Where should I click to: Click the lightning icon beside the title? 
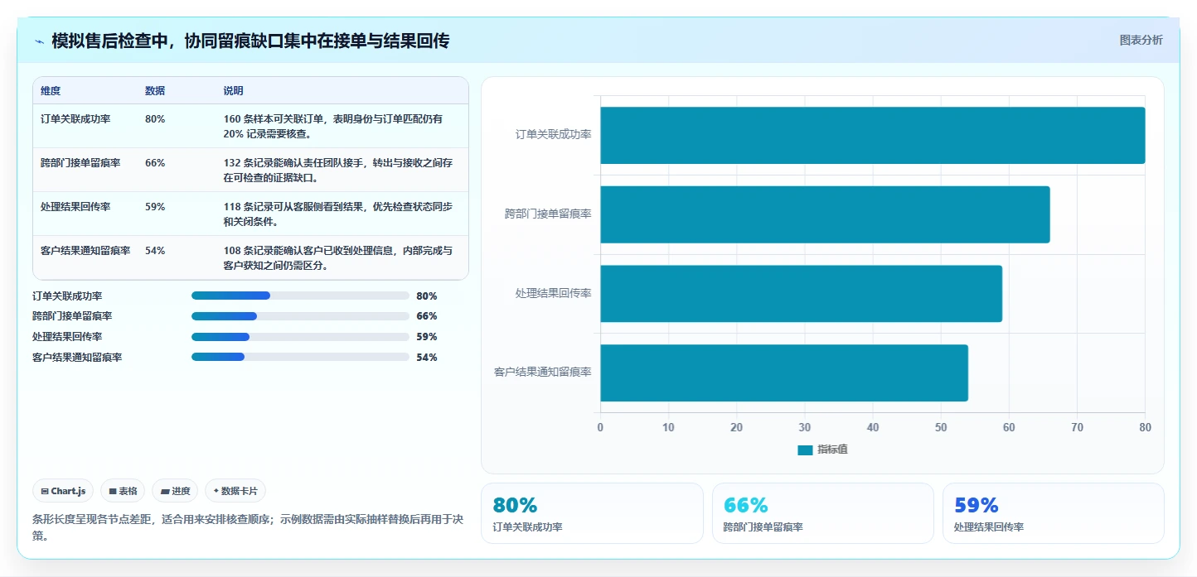[39, 41]
